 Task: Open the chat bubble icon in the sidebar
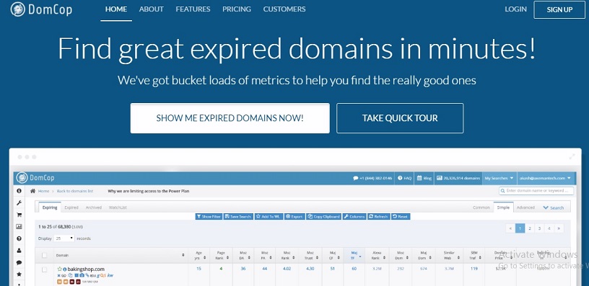[19, 263]
